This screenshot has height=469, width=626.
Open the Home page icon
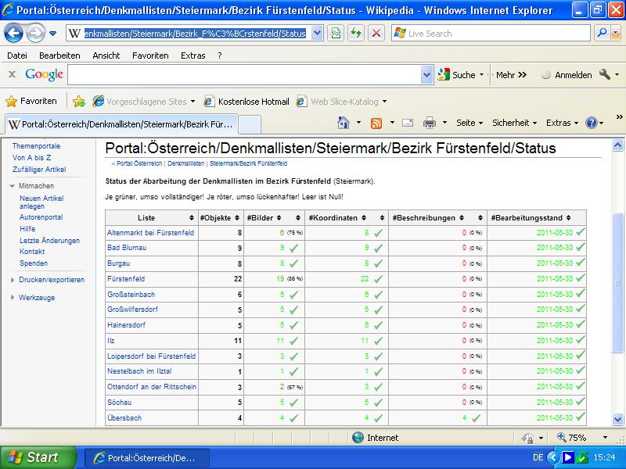click(x=343, y=123)
